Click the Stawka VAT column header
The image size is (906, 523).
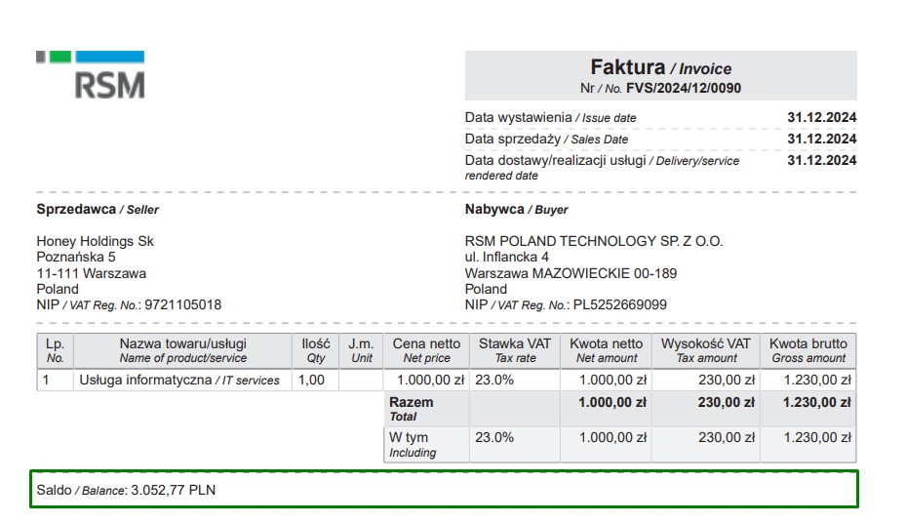514,350
